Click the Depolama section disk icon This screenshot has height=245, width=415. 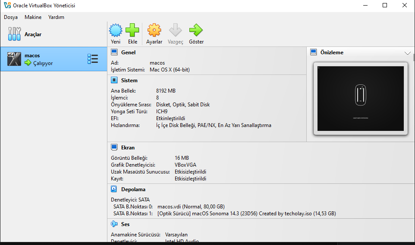click(114, 189)
